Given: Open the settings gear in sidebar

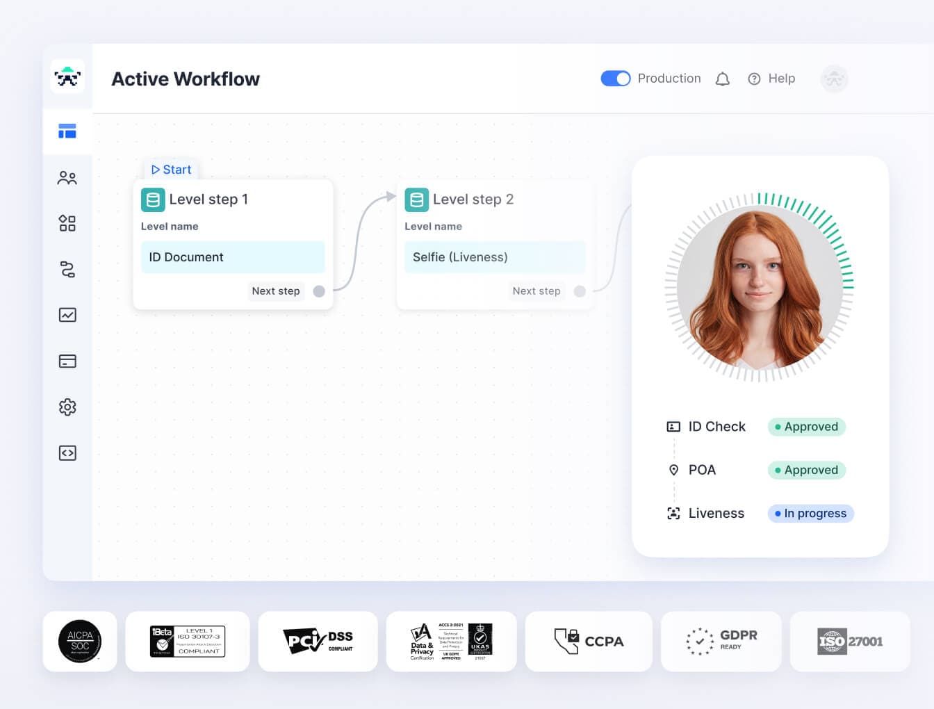Looking at the screenshot, I should pos(67,407).
